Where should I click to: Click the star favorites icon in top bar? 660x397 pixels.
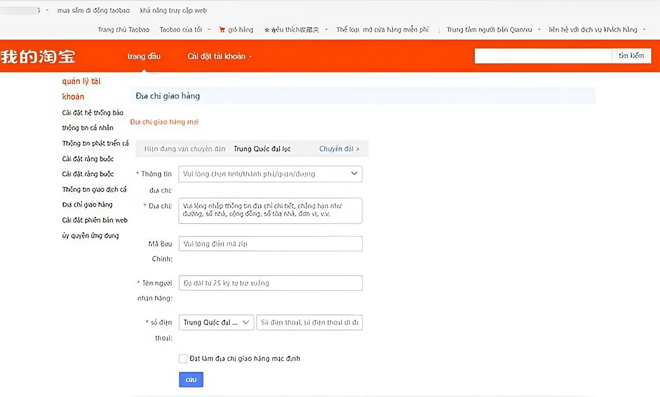[267, 30]
